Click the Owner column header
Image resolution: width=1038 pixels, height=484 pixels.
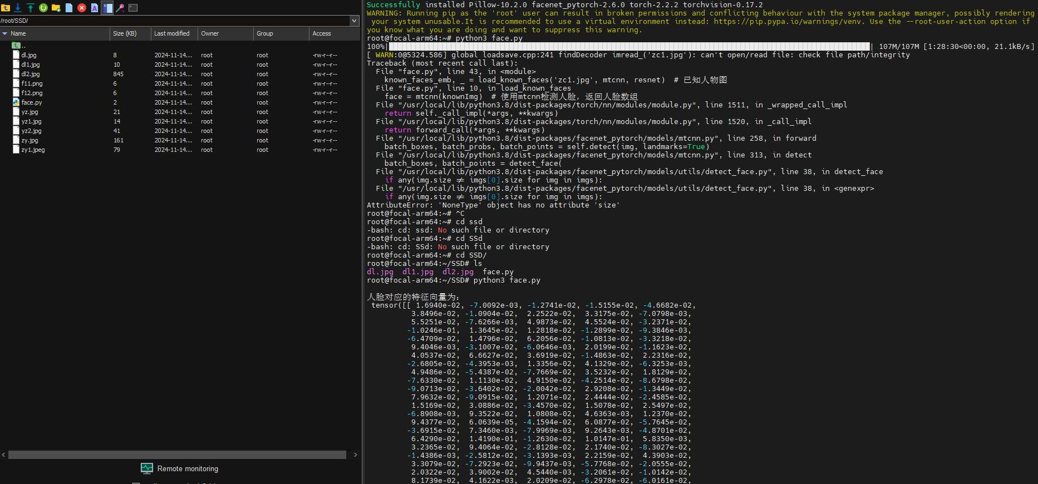click(x=210, y=34)
